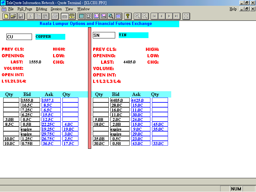Click the Open folder toolbar icon
The image size is (256, 192).
[x=13, y=16]
